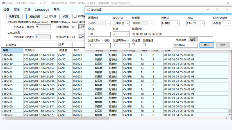
Task: Open the CANFD加速 dropdown showing 不加速
Action: pos(221,23)
